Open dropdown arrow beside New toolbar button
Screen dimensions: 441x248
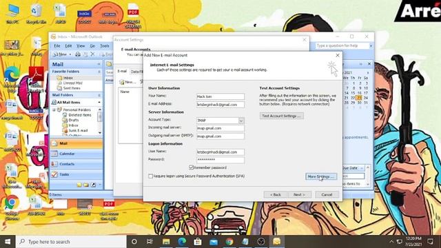[70, 54]
